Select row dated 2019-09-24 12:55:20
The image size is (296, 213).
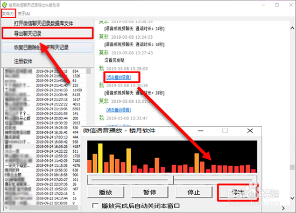(x=43, y=156)
